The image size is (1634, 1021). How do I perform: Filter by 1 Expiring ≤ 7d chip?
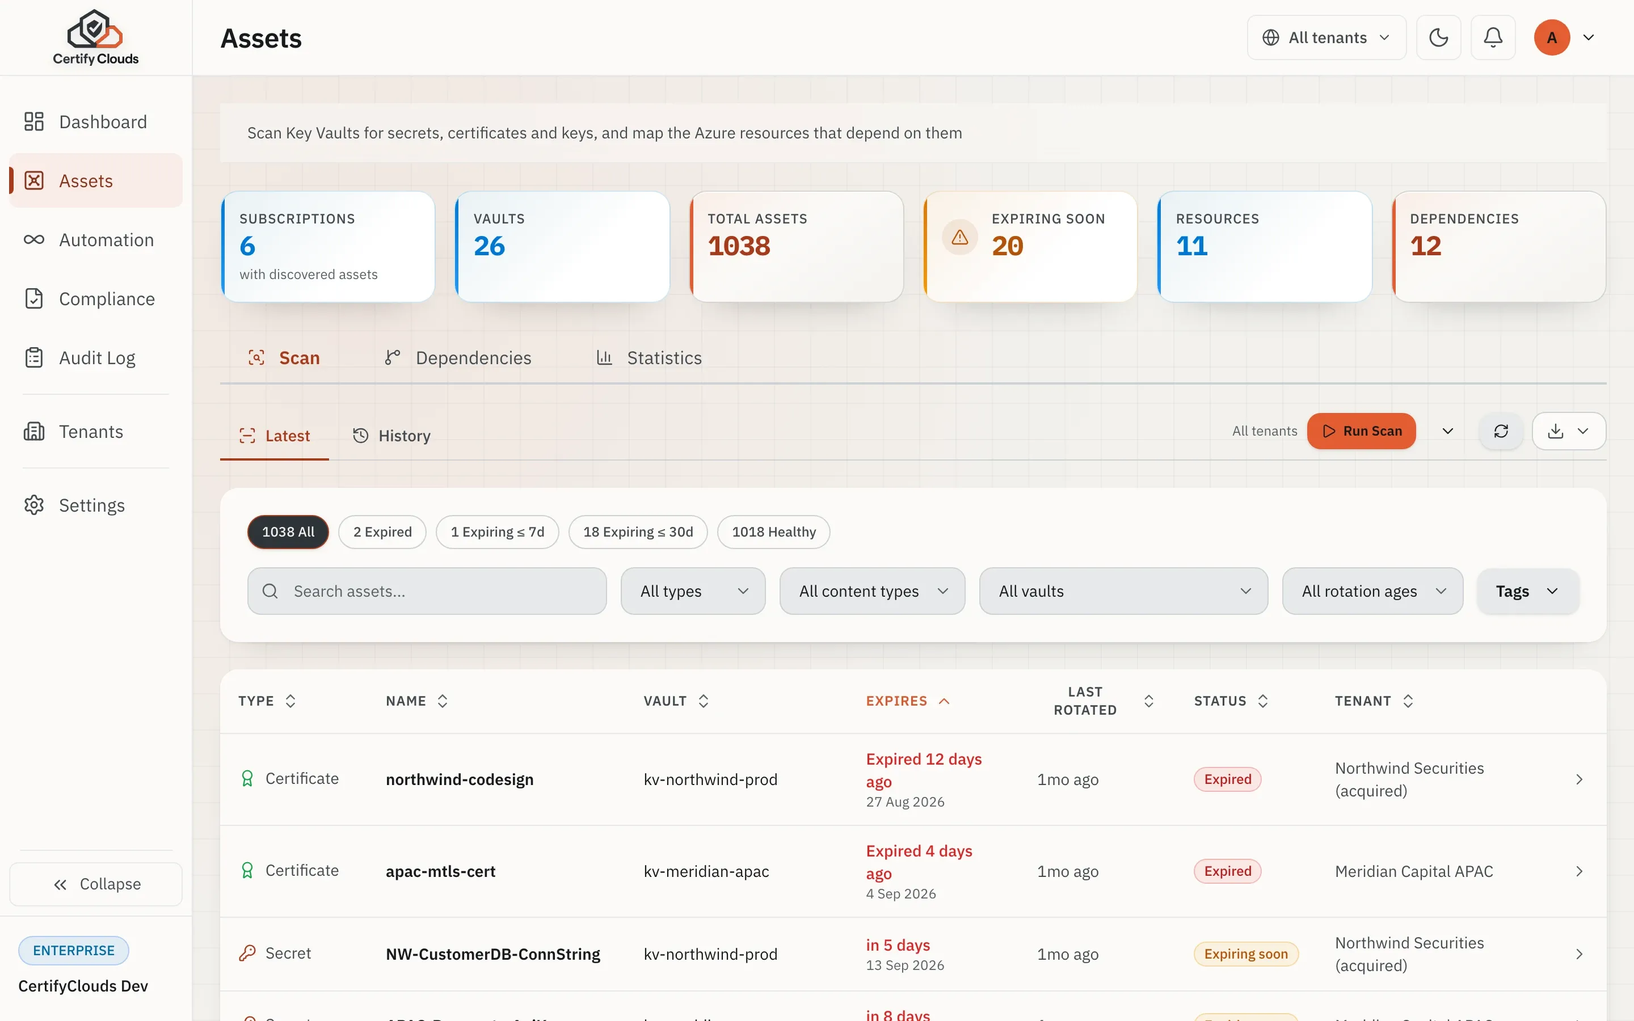click(x=497, y=531)
